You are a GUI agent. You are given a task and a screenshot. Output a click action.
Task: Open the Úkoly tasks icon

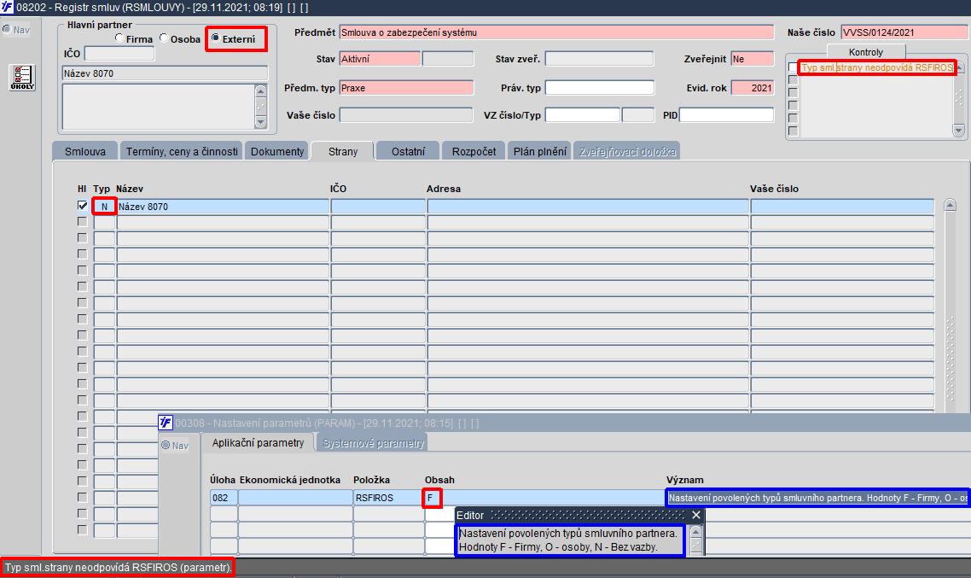(22, 78)
